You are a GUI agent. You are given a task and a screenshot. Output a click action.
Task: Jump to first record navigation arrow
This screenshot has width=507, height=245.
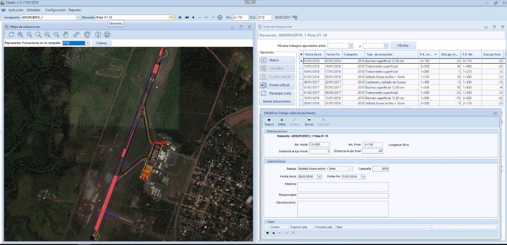point(180,17)
